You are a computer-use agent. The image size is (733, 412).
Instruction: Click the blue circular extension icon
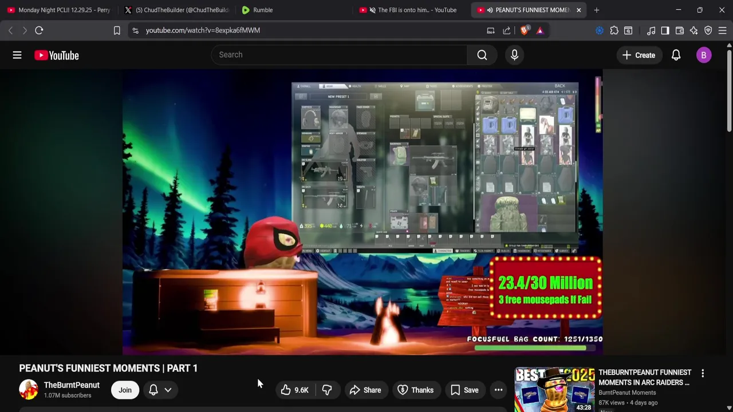point(600,30)
